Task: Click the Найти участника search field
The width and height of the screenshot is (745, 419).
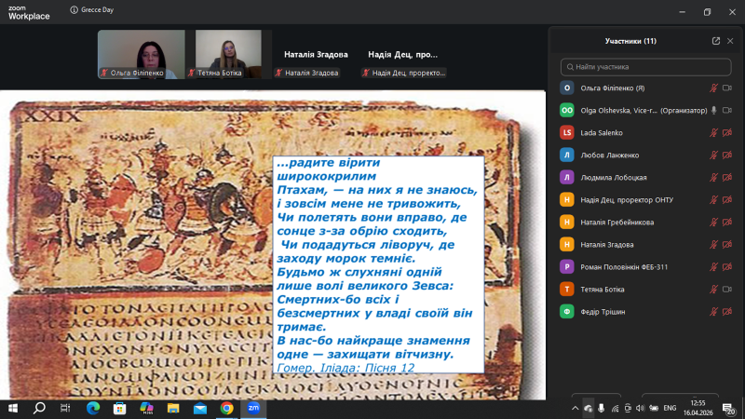Action: click(x=646, y=67)
